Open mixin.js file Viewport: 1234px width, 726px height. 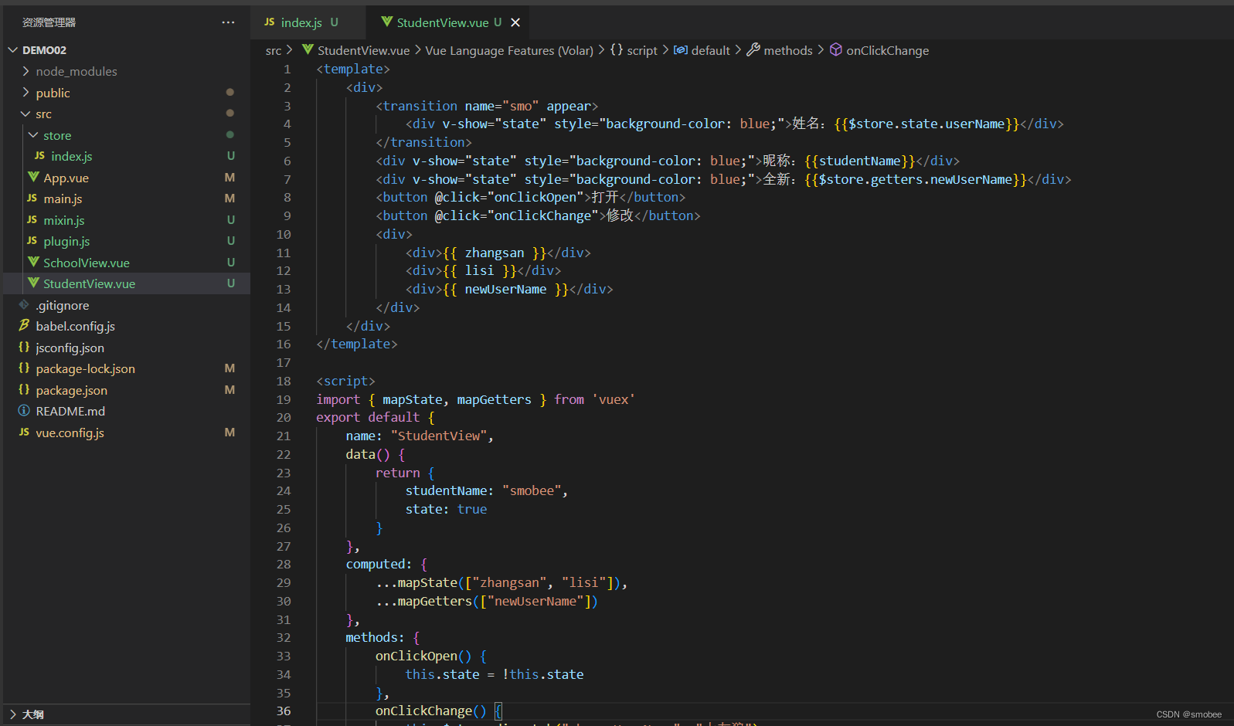64,220
